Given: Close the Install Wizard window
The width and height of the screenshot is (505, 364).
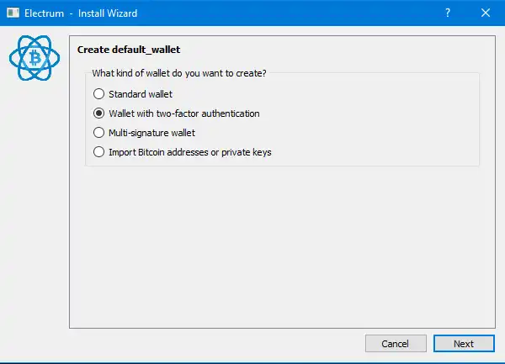Looking at the screenshot, I should [x=486, y=13].
